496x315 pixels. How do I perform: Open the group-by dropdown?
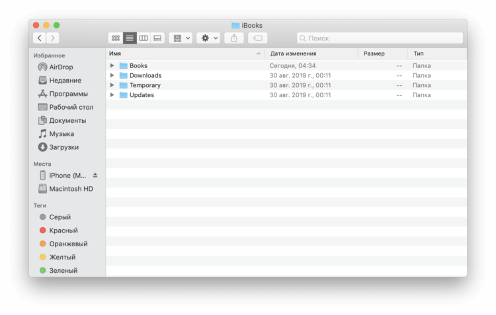(x=181, y=38)
